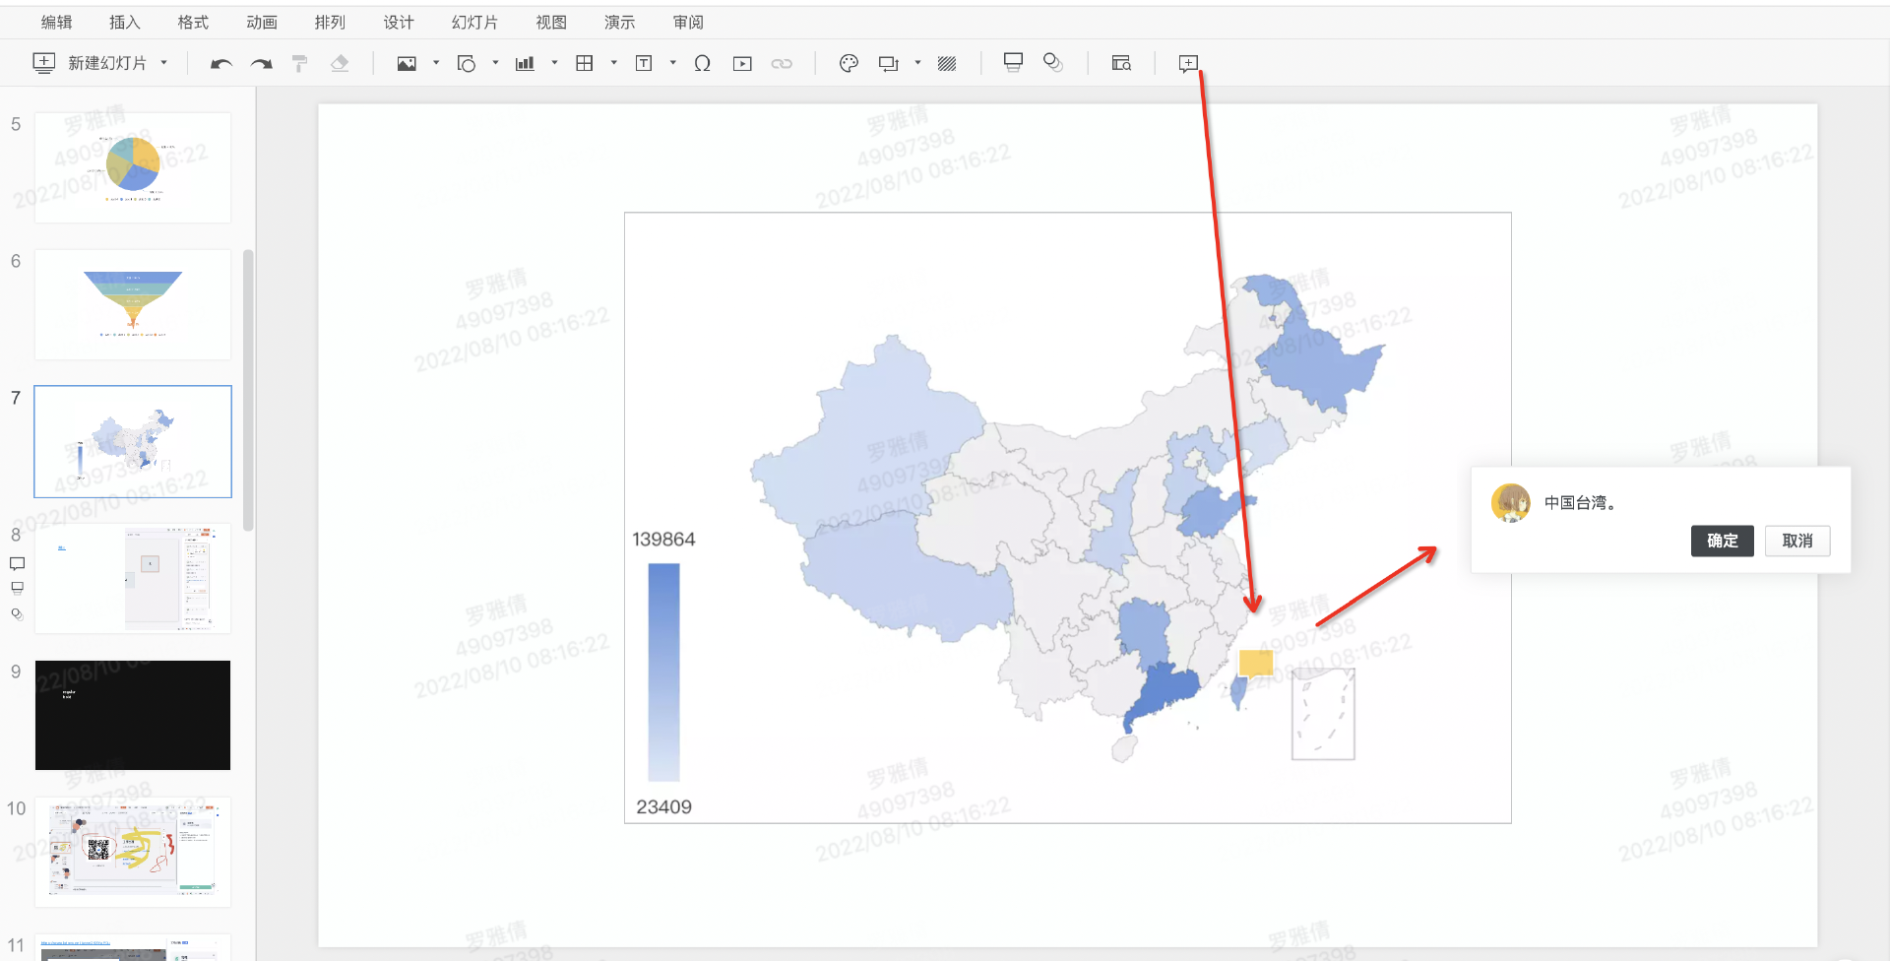Click the insert chart icon
The height and width of the screenshot is (961, 1890).
pyautogui.click(x=526, y=64)
